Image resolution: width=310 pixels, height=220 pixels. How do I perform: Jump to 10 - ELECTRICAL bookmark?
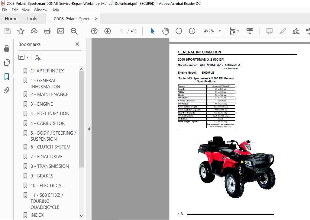[x=47, y=186]
